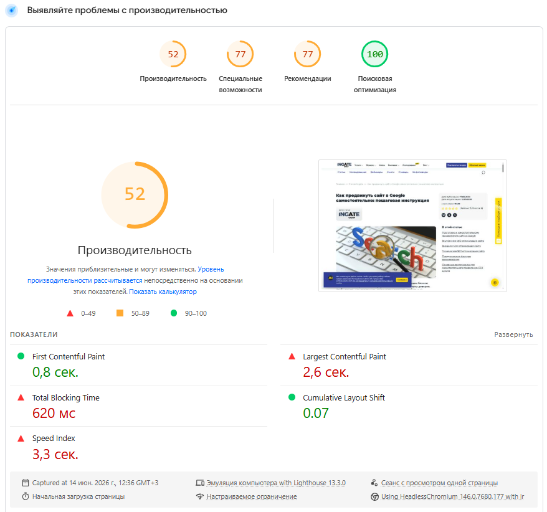Screen dimensions: 547x512
Task: Click the 0.07 value
Action: pos(316,414)
